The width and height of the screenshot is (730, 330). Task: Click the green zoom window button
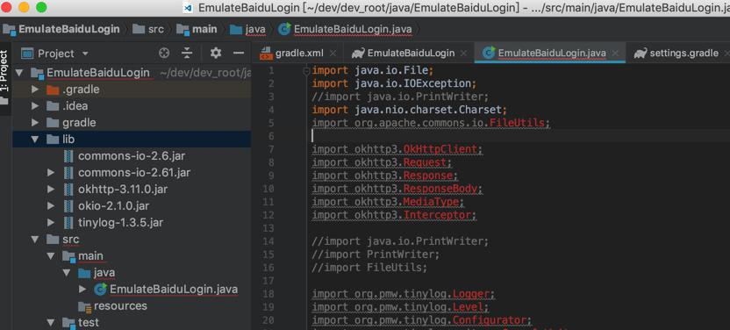[41, 7]
